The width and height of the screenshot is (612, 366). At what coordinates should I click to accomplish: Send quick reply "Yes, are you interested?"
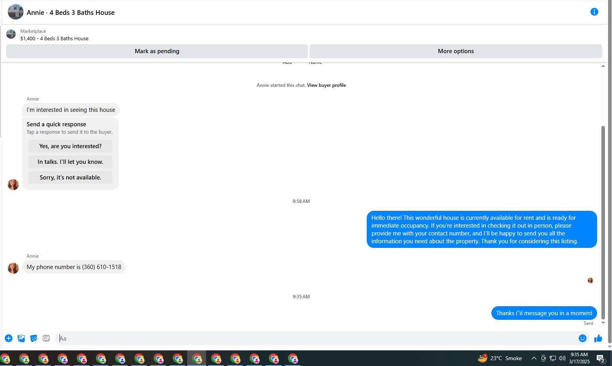71,146
